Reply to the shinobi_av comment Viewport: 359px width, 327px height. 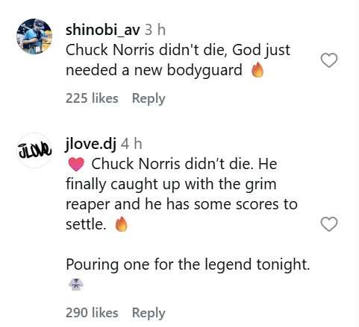(149, 98)
